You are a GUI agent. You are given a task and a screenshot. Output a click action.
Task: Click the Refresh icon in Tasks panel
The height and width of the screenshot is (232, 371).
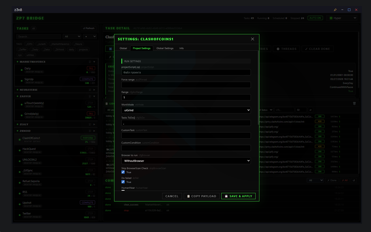pyautogui.click(x=84, y=28)
